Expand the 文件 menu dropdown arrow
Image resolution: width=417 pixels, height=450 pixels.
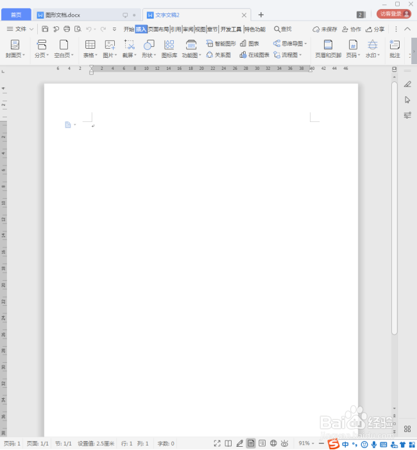pos(31,29)
